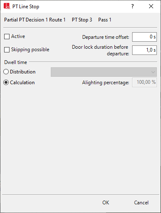Click the Partial PT Decision 1 Route 1 label
The height and width of the screenshot is (213, 161).
(x=35, y=20)
